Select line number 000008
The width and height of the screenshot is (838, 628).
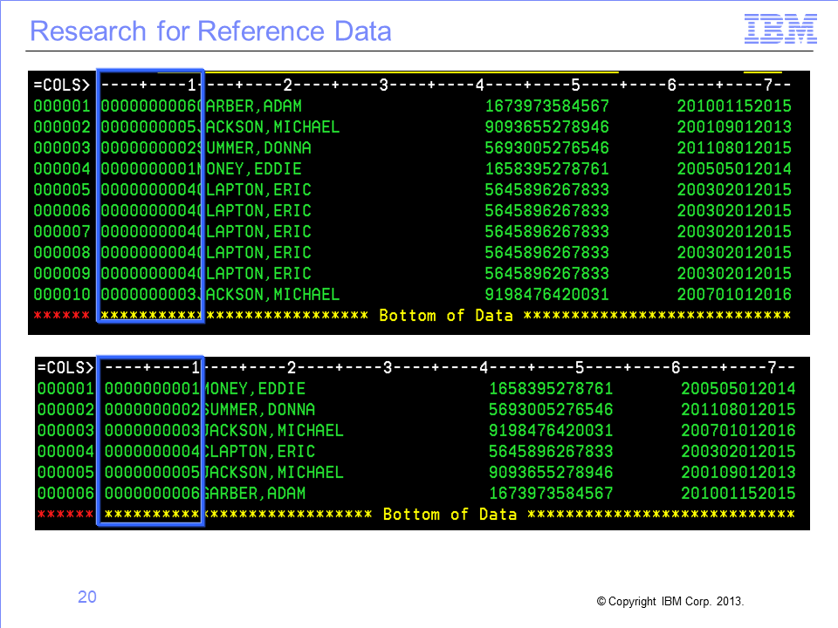click(x=62, y=252)
